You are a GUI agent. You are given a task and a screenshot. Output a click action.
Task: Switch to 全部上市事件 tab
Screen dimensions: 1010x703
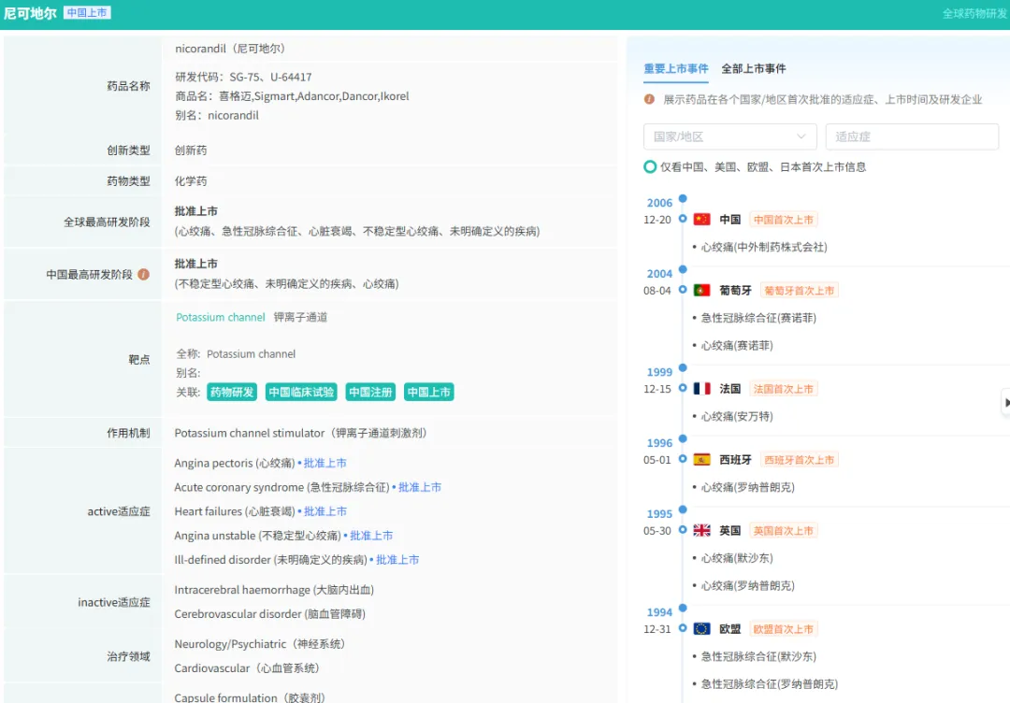coord(753,69)
